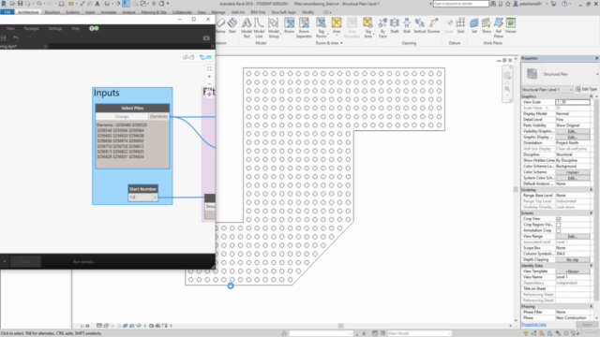Viewport: 600px width, 337px height.
Task: Activate the Grid datum tool
Action: point(460,25)
